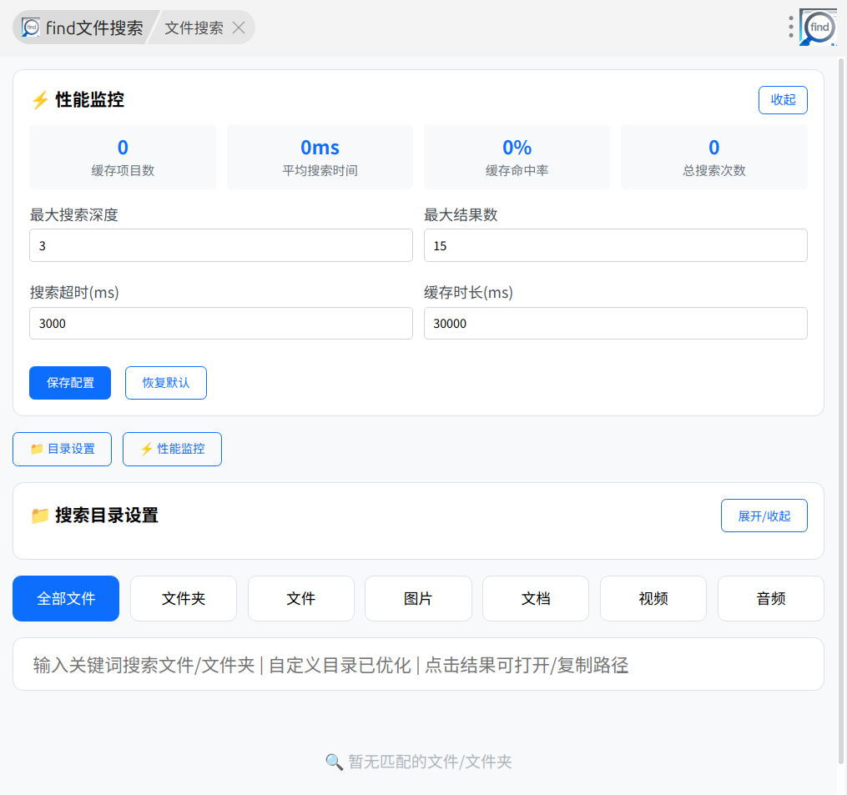Filter by 视频 type

pos(653,599)
